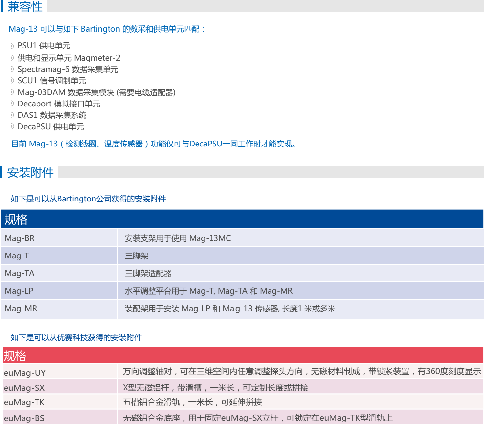
Task: Click the DAS1 数据采集系统 item
Action: click(x=52, y=115)
